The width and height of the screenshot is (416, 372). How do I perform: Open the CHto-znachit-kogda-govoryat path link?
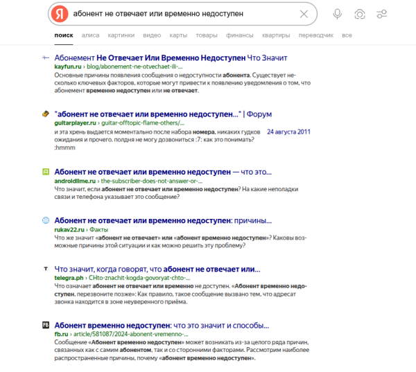click(139, 278)
